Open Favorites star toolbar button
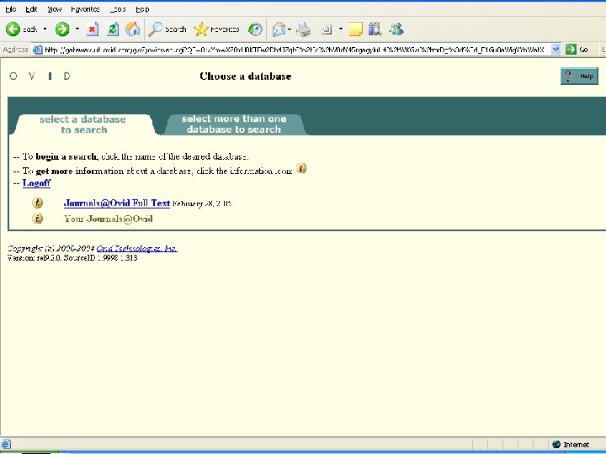 click(217, 29)
